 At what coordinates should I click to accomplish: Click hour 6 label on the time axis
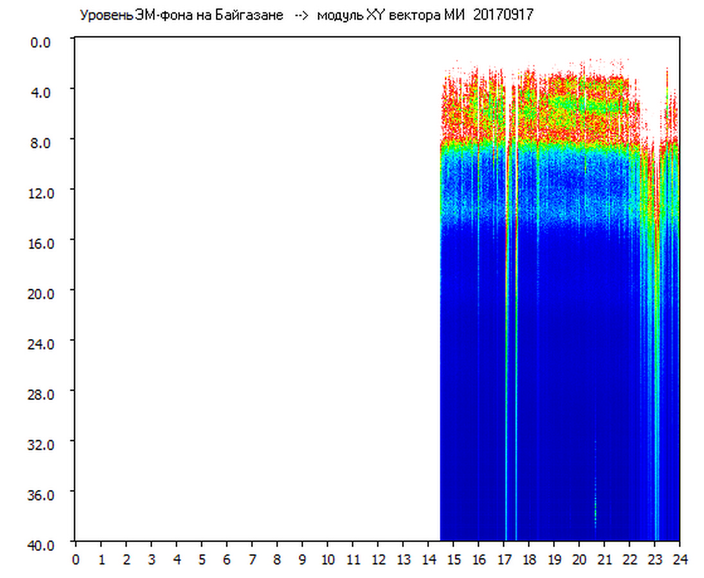click(227, 560)
